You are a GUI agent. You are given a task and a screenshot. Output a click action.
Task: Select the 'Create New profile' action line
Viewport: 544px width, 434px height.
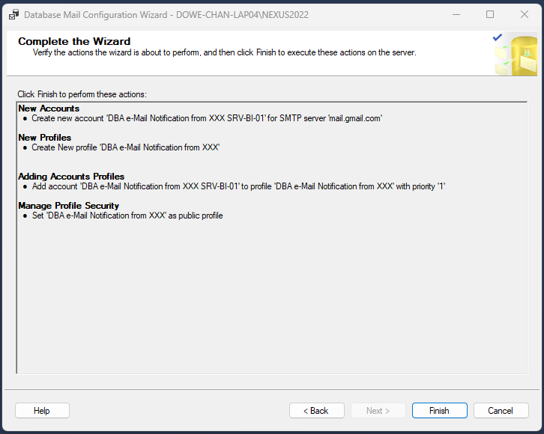click(x=125, y=147)
